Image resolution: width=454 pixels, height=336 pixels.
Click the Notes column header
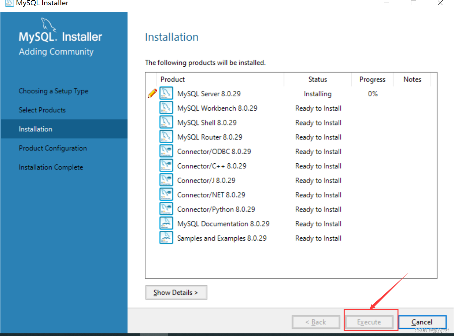412,80
